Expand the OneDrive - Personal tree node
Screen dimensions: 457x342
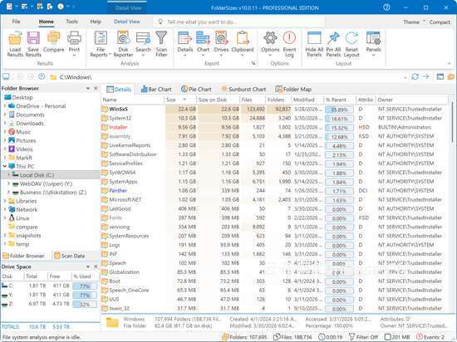tap(5, 106)
